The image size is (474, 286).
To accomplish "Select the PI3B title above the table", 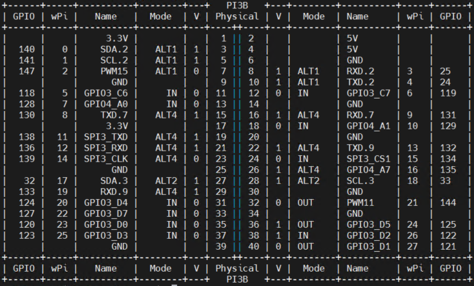I will [x=237, y=5].
